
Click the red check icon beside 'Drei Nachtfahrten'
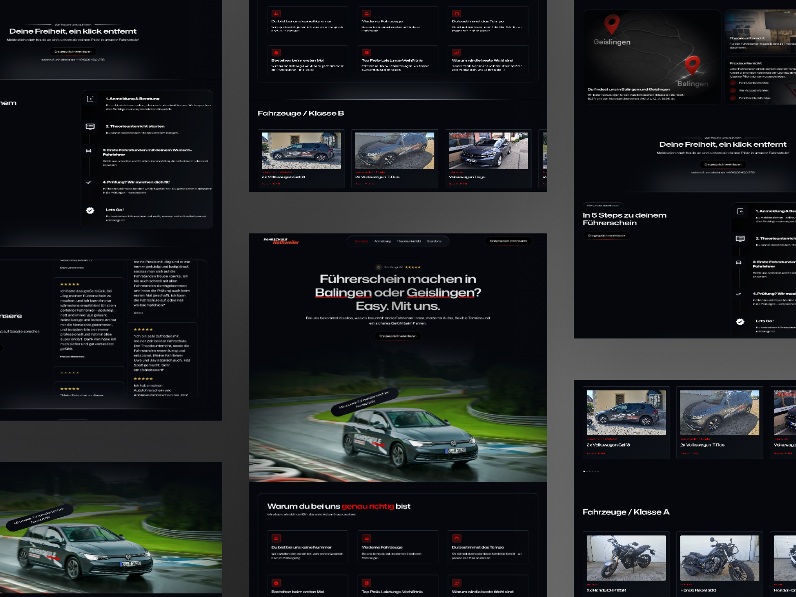(x=733, y=98)
